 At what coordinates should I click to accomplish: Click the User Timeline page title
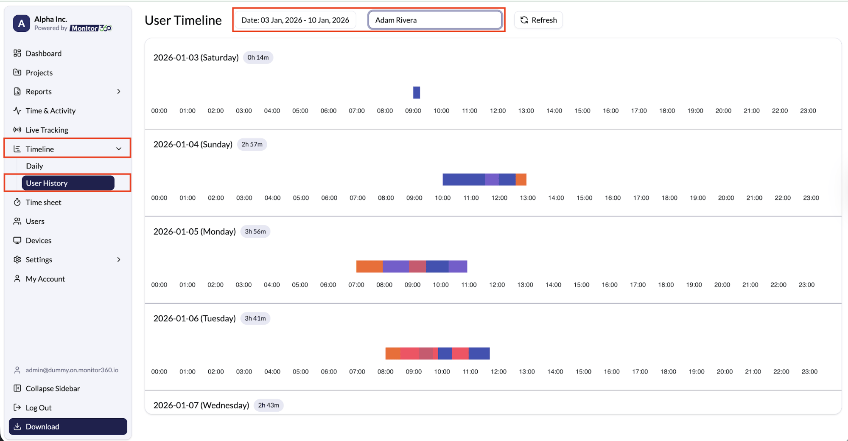pyautogui.click(x=183, y=20)
